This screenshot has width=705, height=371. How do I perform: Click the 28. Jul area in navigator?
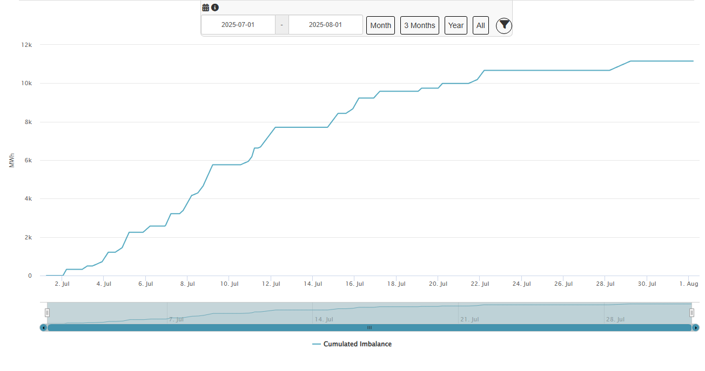[x=615, y=319]
